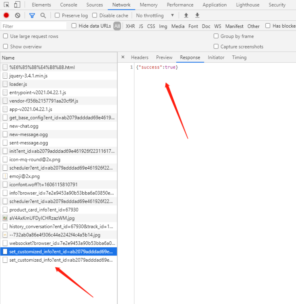Toggle the device toolbar icon
296x304 pixels.
pyautogui.click(x=17, y=4)
